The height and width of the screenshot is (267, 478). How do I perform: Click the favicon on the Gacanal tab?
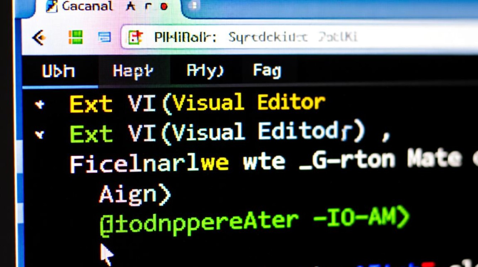point(52,6)
